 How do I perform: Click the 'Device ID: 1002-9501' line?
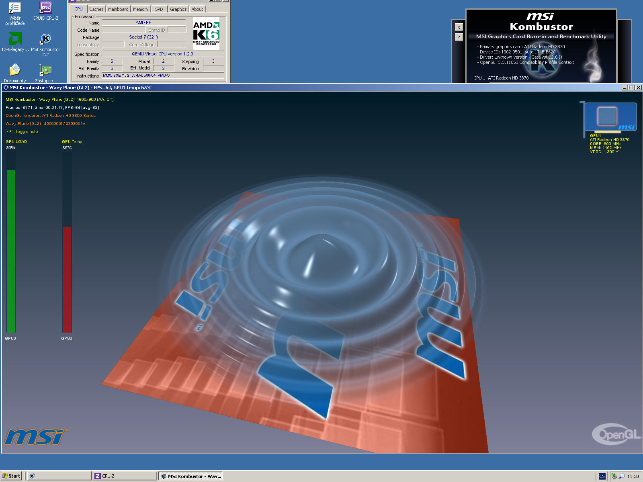pyautogui.click(x=516, y=52)
